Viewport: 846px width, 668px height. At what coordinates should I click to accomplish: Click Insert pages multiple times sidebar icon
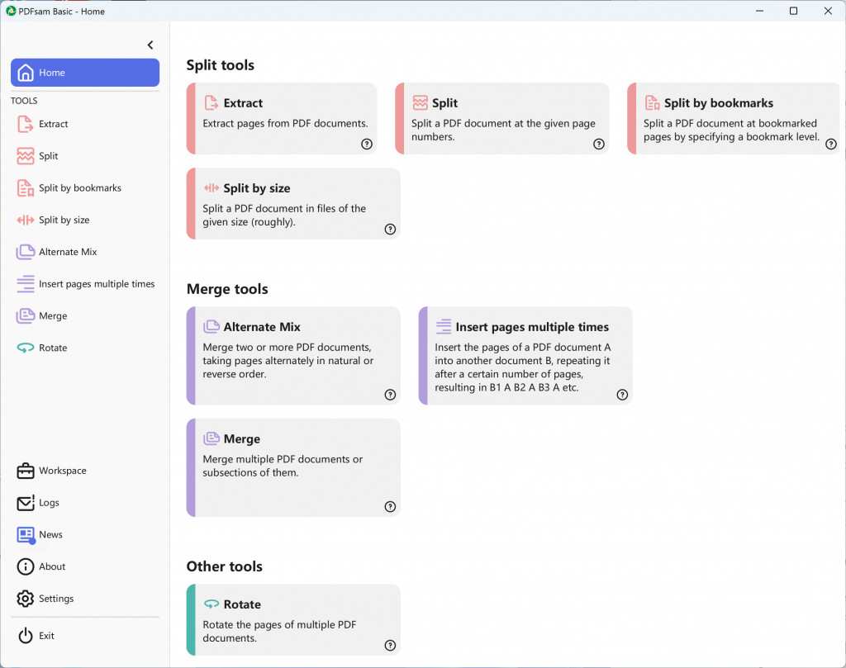click(x=26, y=284)
